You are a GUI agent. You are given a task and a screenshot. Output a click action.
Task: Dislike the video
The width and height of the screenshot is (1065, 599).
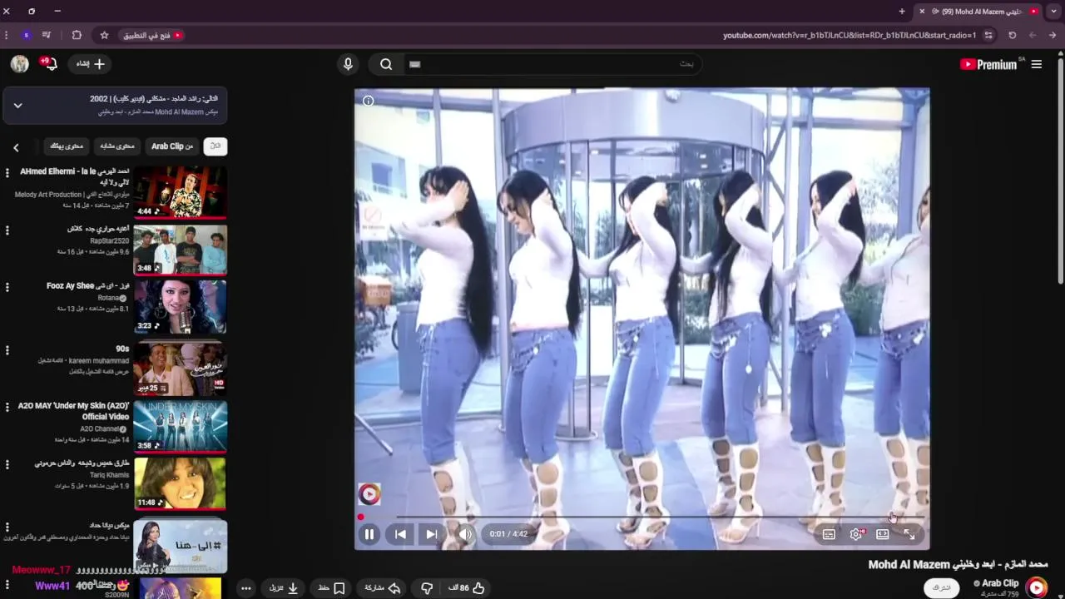click(x=427, y=588)
